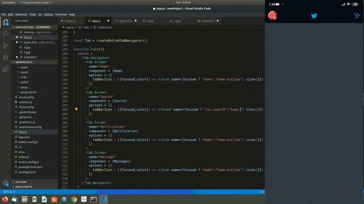The image size is (364, 204).
Task: Open the Debug view with the bug icon
Action: tap(5, 57)
